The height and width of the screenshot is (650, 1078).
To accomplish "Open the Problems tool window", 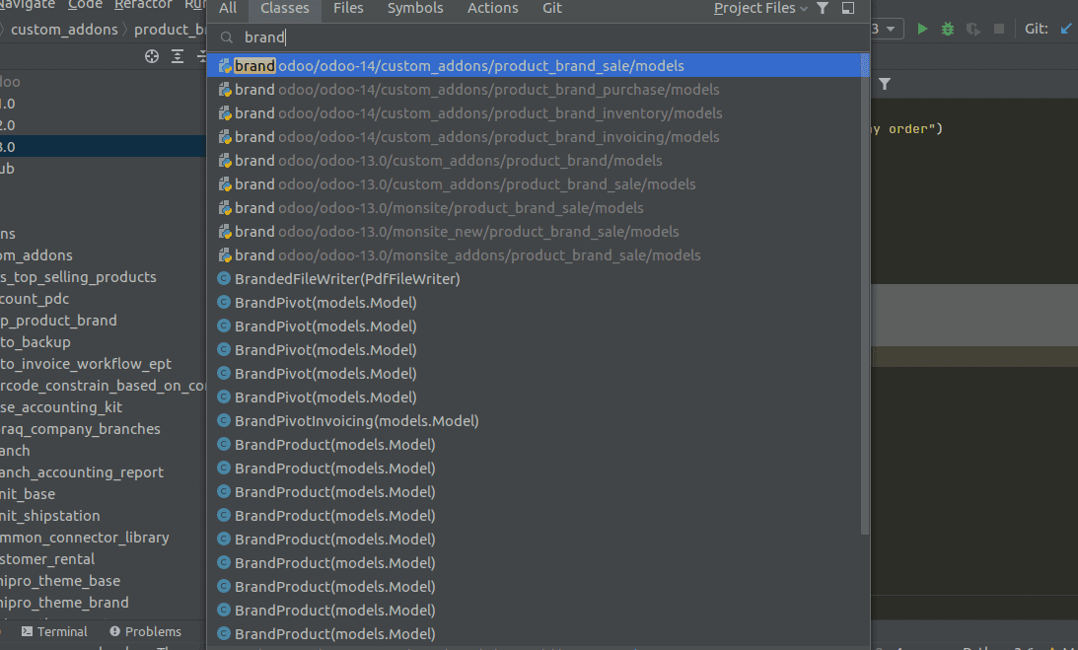I will 145,631.
